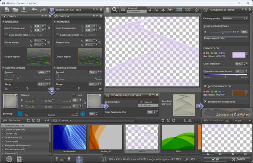The height and width of the screenshot is (163, 253).
Task: Disable the Transparent background checkbox
Action: tap(206, 102)
